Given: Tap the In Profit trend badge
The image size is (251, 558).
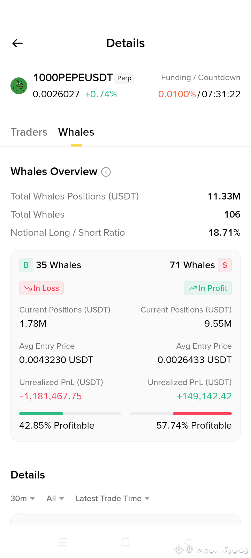Looking at the screenshot, I should click(x=208, y=288).
